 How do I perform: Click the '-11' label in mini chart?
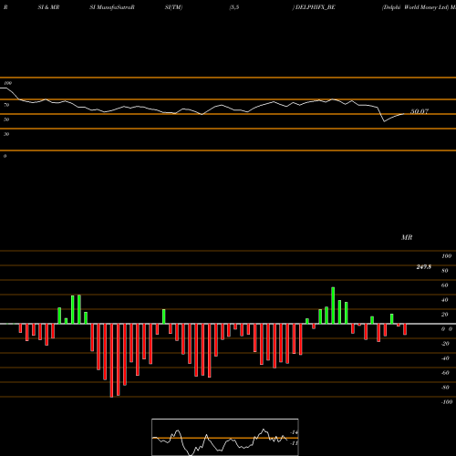[294, 443]
